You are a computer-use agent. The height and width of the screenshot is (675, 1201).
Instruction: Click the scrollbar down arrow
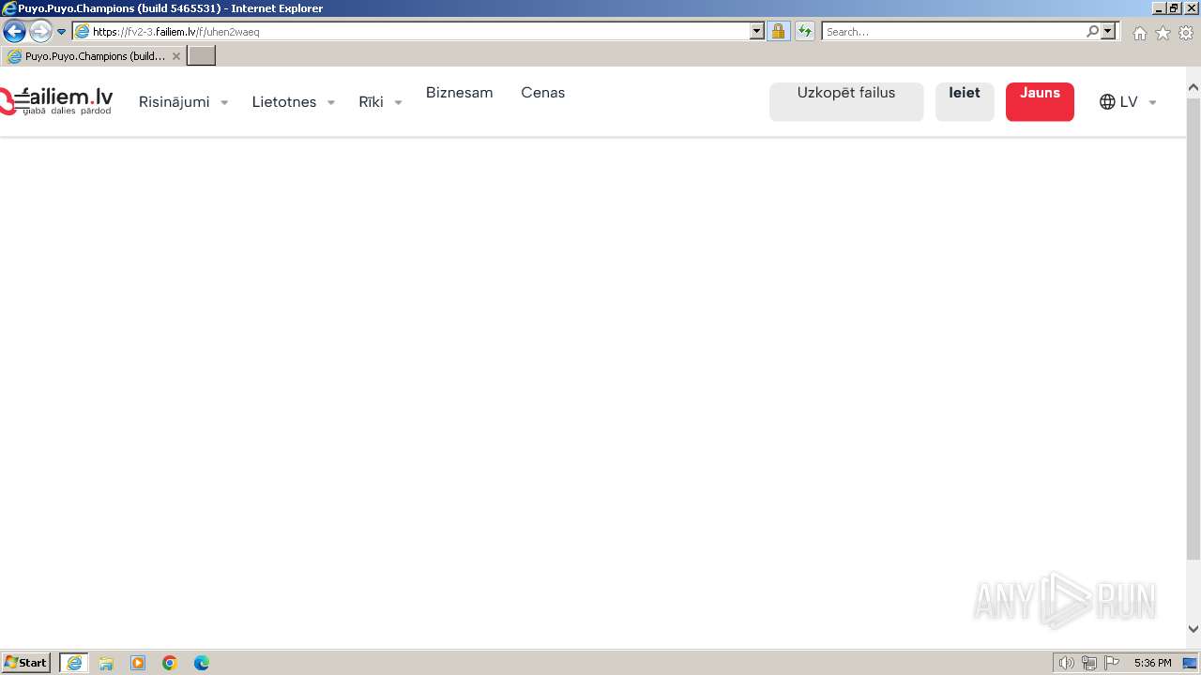(x=1193, y=629)
